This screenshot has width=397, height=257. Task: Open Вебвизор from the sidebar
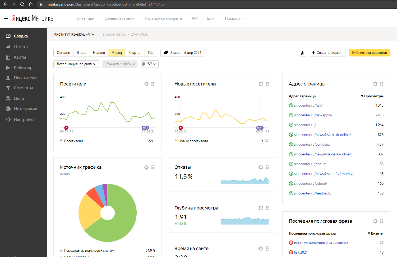[23, 68]
